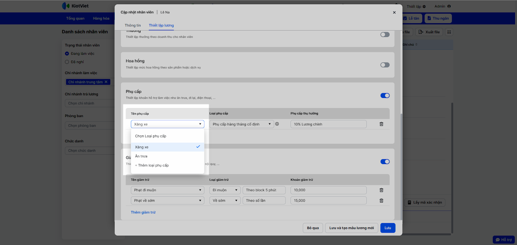Click info icon beside Loại phụ cấp dropdown
517x245 pixels.
pos(277,124)
